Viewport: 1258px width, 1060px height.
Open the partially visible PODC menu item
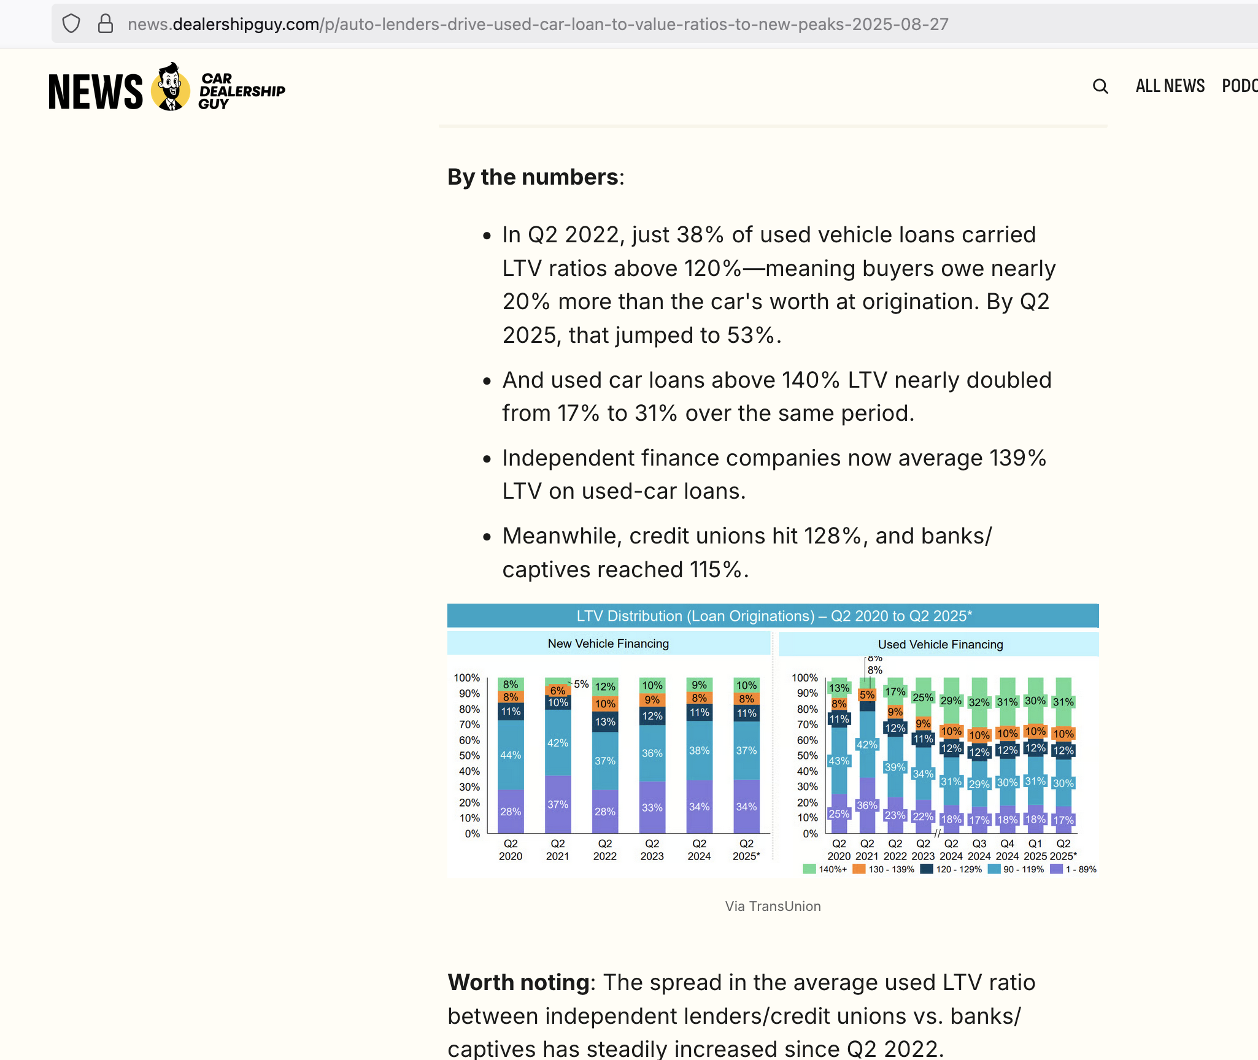click(1240, 86)
